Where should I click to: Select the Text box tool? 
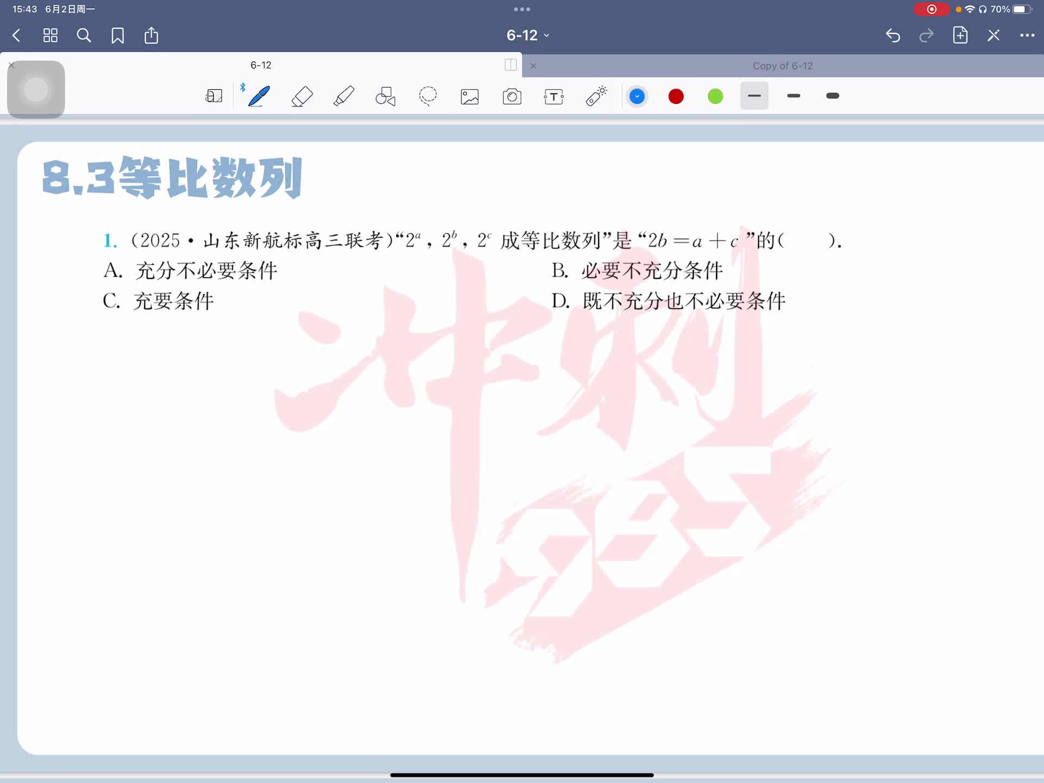click(x=554, y=96)
